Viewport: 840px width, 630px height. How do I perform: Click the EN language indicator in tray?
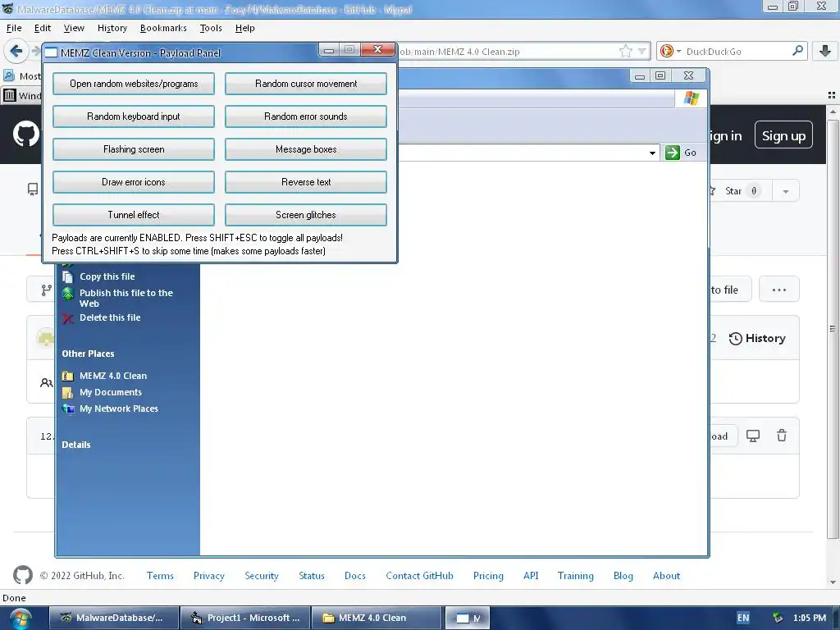click(x=743, y=618)
